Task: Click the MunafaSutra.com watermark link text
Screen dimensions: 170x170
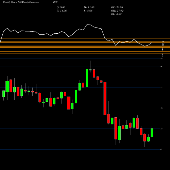Action: pos(31,2)
